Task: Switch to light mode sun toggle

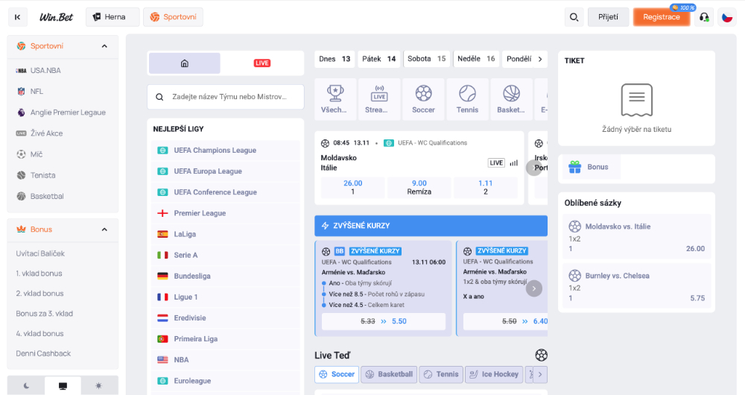Action: click(99, 385)
